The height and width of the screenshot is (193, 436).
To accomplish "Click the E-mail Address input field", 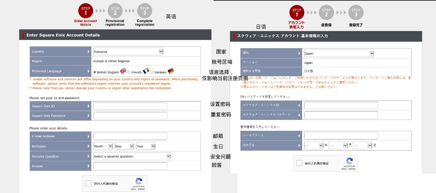I will point(130,136).
